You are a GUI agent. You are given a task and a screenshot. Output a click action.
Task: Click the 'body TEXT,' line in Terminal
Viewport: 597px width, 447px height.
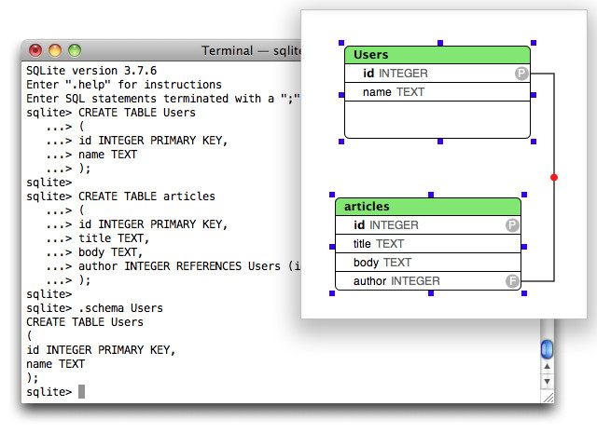[x=94, y=252]
